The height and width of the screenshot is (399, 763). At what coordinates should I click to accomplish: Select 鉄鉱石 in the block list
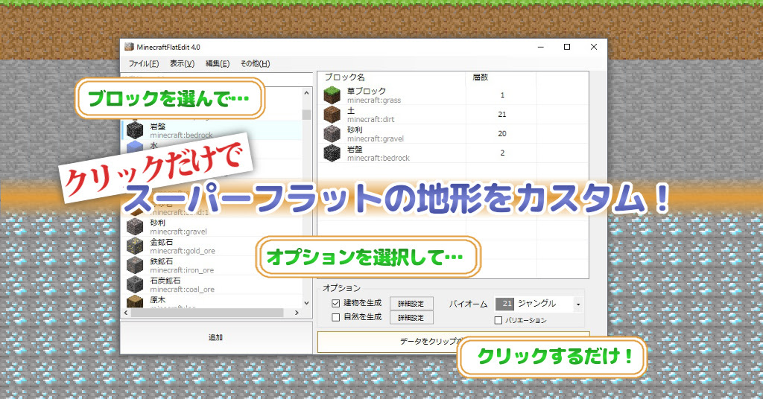(162, 261)
